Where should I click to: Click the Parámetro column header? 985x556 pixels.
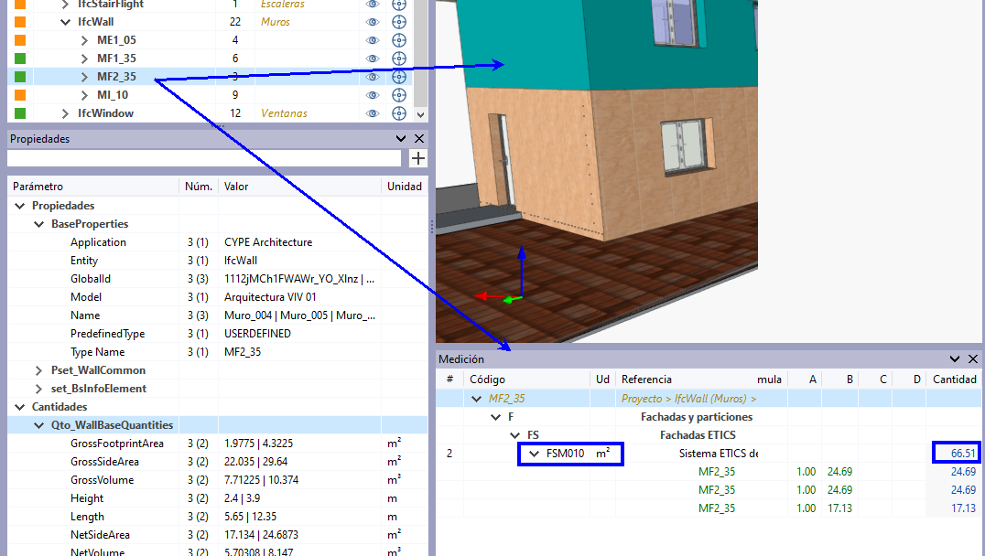[38, 187]
